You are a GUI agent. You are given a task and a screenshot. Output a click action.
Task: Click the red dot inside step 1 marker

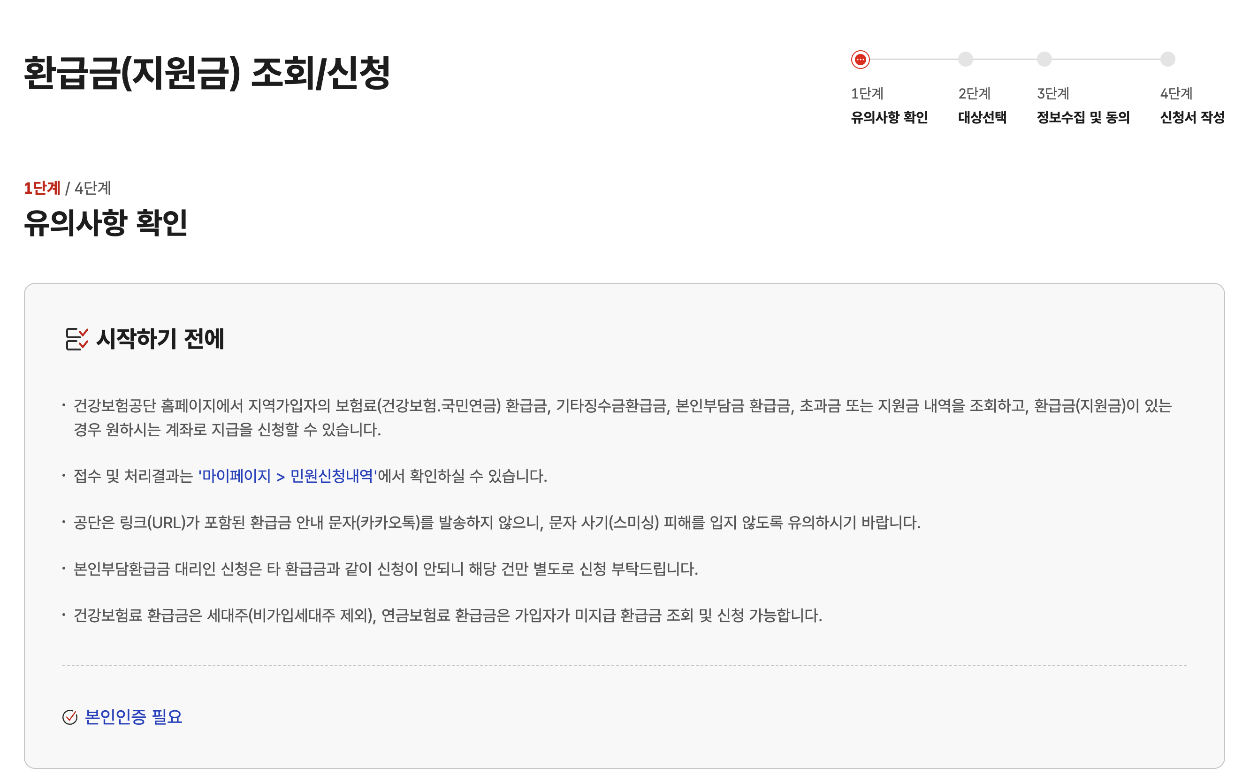(860, 60)
